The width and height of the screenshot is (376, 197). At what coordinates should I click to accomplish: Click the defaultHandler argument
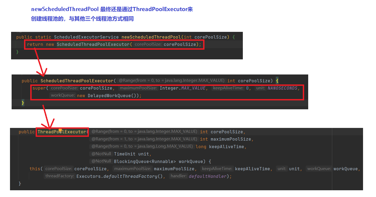click(207, 176)
